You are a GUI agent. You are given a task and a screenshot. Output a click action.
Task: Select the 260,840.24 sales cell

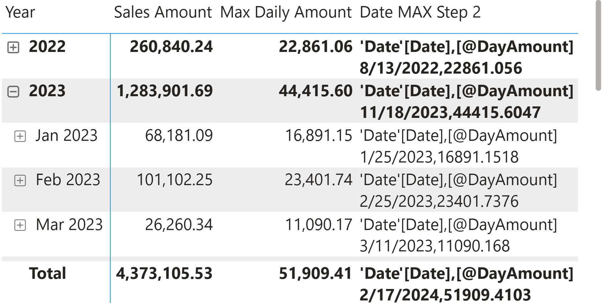coord(171,47)
